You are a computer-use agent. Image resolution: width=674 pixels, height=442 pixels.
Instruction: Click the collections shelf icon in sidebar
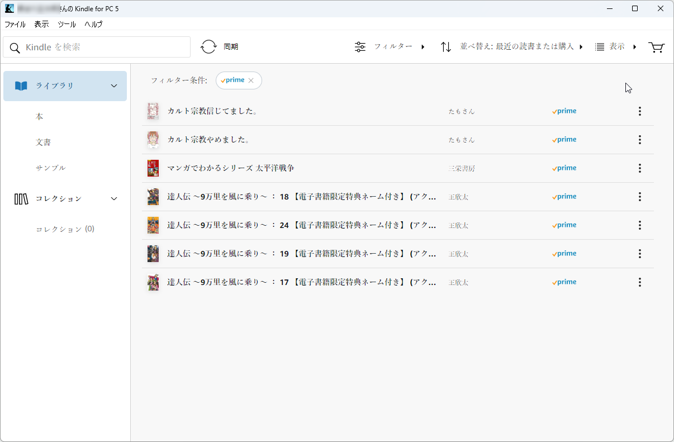pos(21,198)
